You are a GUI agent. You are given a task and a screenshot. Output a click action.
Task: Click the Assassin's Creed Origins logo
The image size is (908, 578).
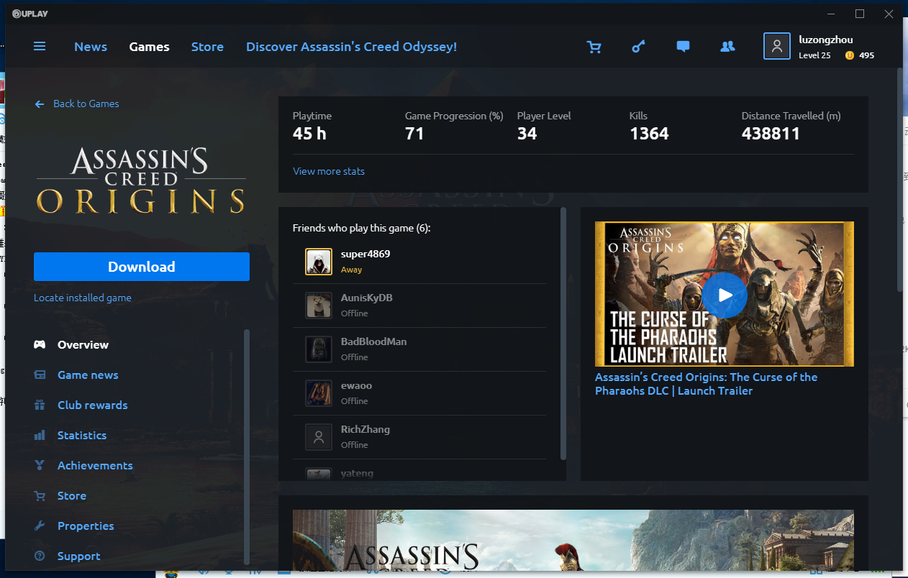click(x=141, y=180)
